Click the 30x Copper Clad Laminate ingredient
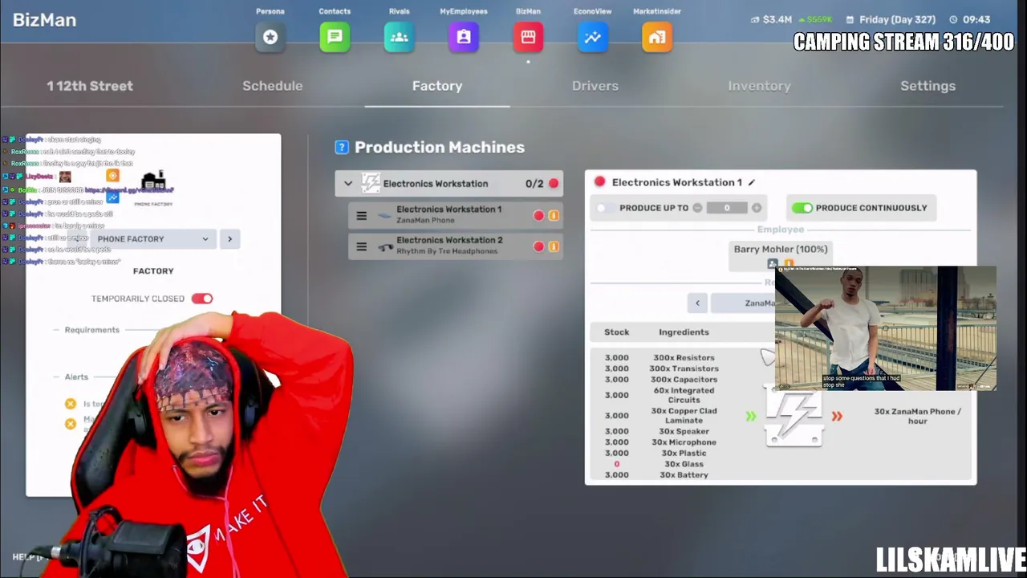 point(684,416)
